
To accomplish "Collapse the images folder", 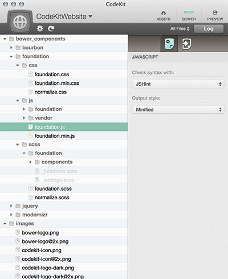I will click(x=5, y=224).
